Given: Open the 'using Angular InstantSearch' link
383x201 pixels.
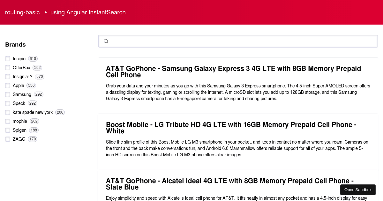Looking at the screenshot, I should click(x=88, y=12).
